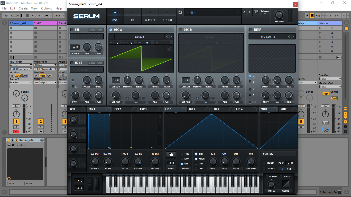Turn on the FILTER module
351x197 pixels.
250,30
